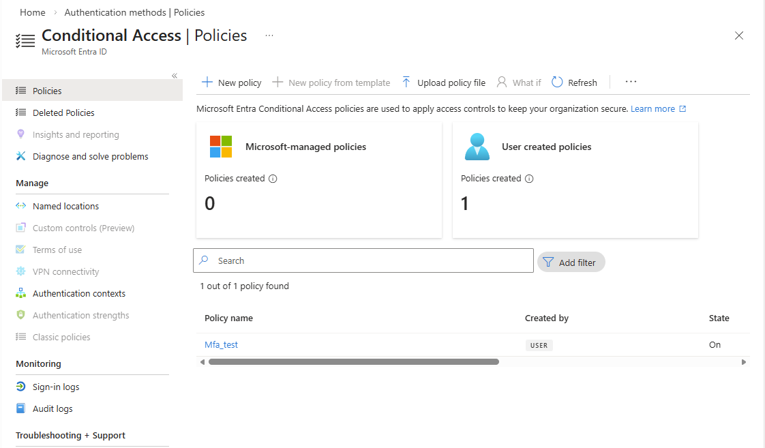Open the Mfa_test policy link

[x=221, y=344]
